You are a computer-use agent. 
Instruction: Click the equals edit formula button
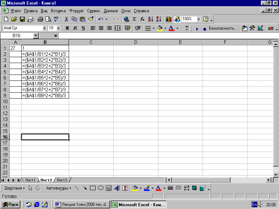click(x=55, y=36)
